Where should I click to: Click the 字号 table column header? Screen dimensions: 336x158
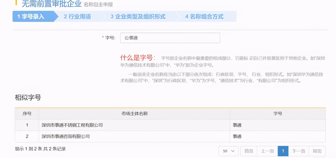tap(277, 114)
